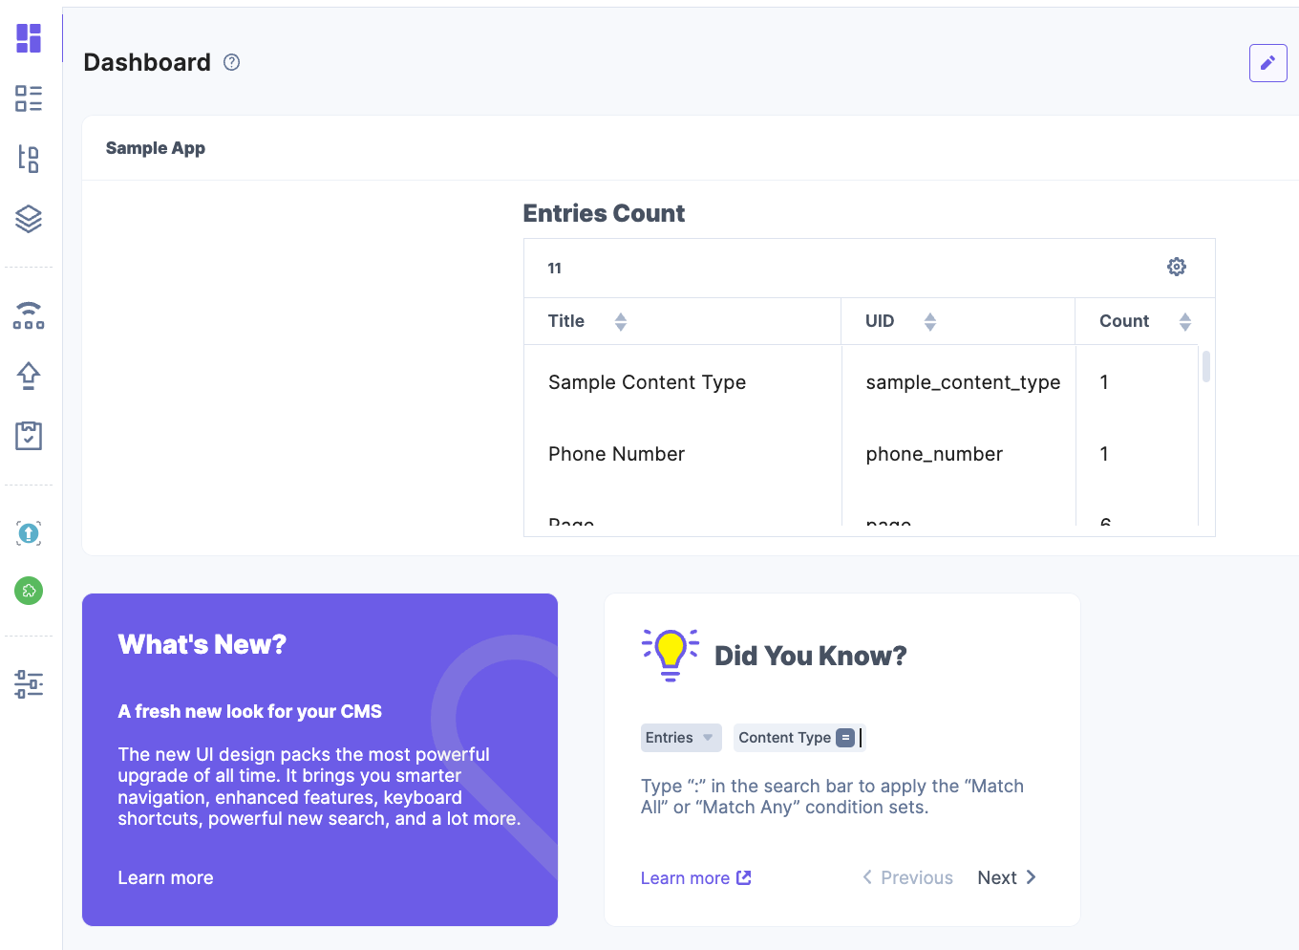Open the Dashboard icon in sidebar
This screenshot has width=1299, height=950.
[x=29, y=38]
